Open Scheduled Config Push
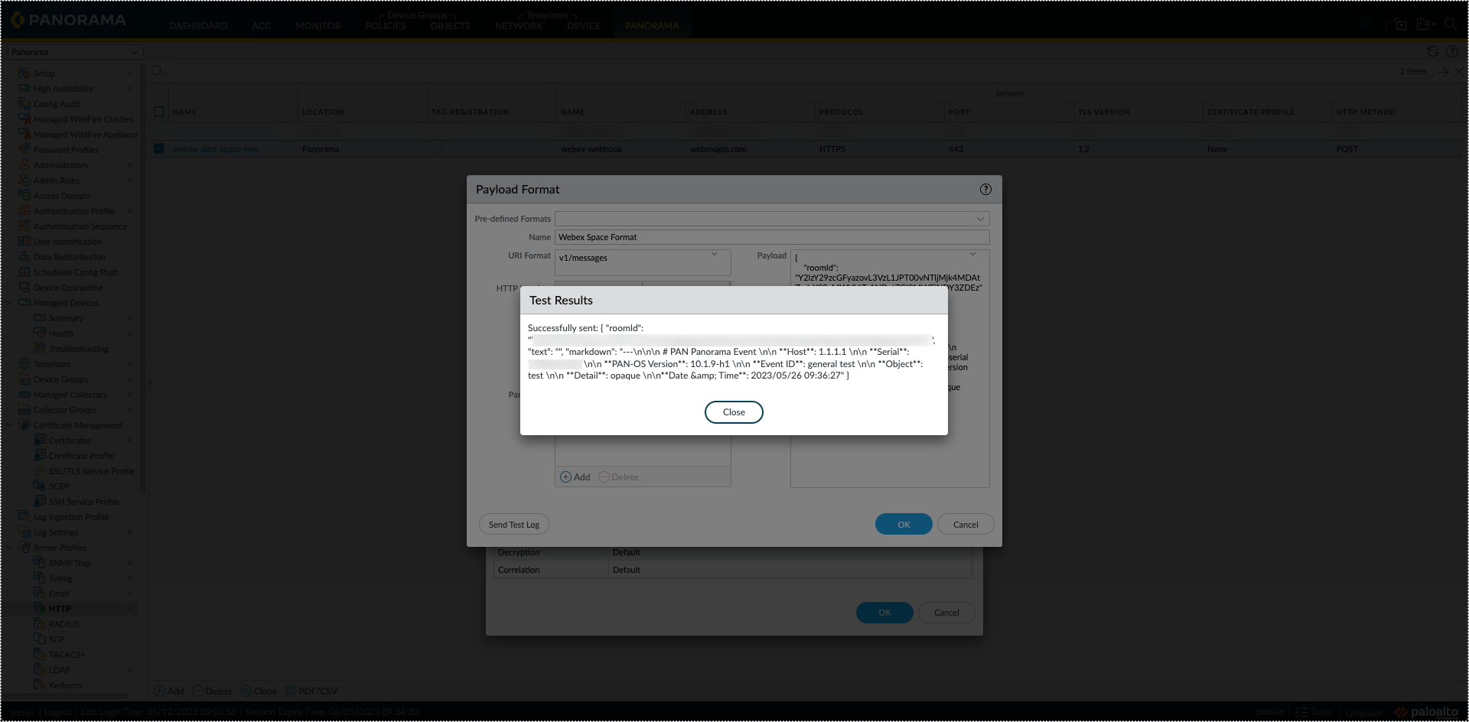This screenshot has width=1469, height=722. click(x=76, y=272)
